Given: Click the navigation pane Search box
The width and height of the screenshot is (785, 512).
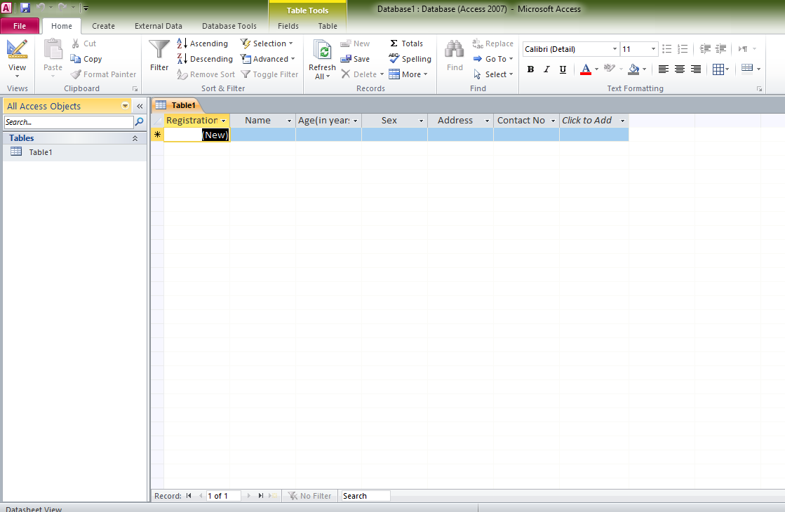Looking at the screenshot, I should [69, 122].
